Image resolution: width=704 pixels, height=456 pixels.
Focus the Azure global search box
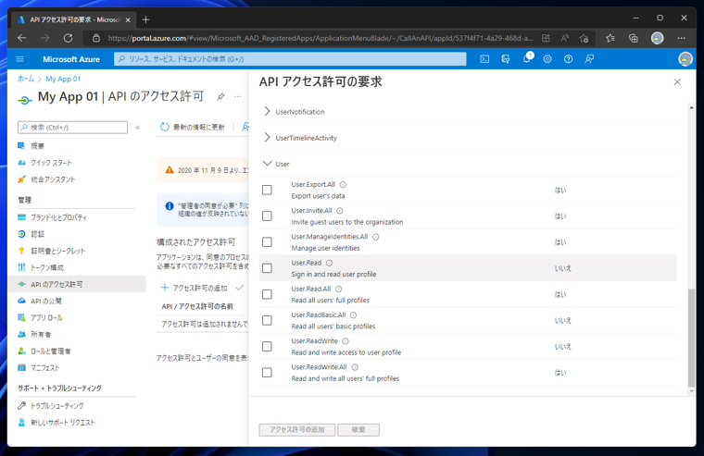[x=290, y=59]
